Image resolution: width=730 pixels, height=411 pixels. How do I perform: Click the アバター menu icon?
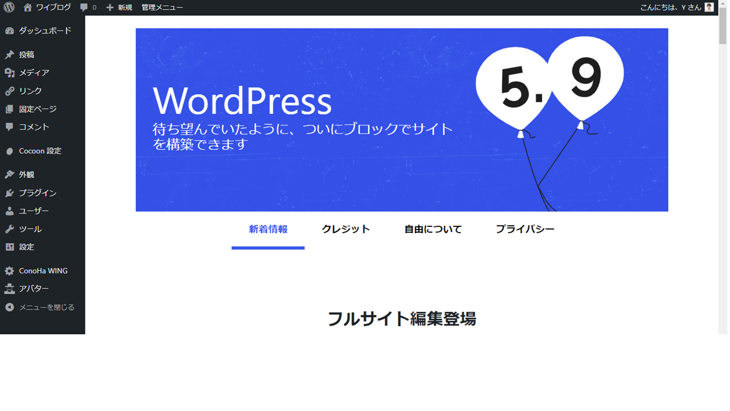click(x=10, y=289)
